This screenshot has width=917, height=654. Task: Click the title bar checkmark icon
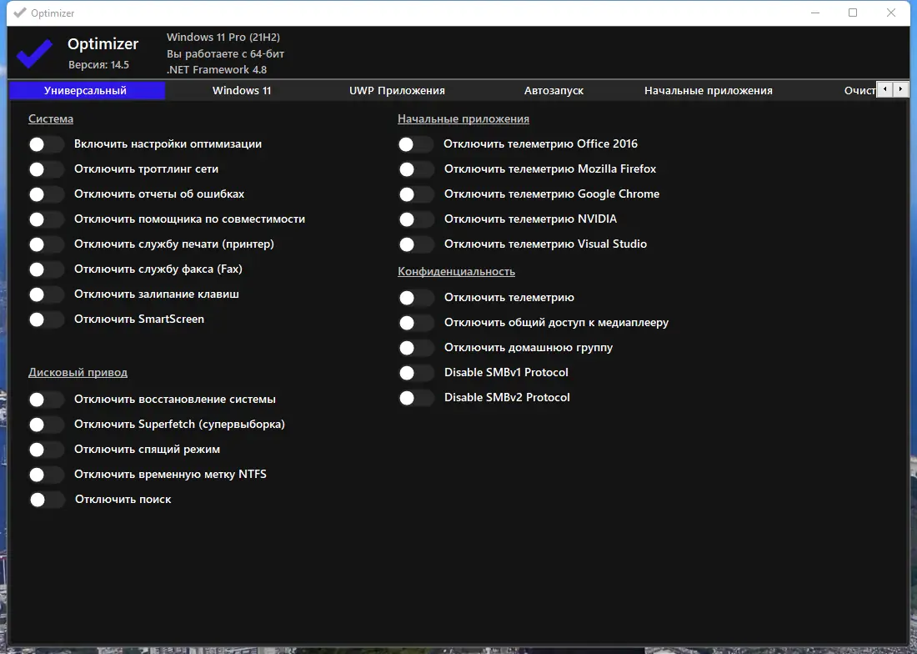click(20, 13)
